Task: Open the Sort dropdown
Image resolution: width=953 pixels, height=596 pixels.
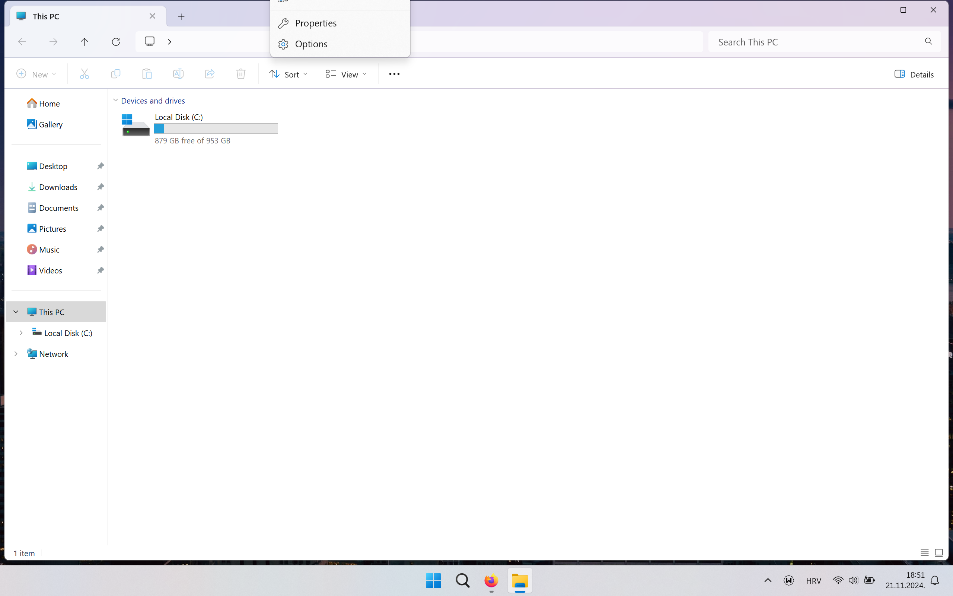Action: coord(288,74)
